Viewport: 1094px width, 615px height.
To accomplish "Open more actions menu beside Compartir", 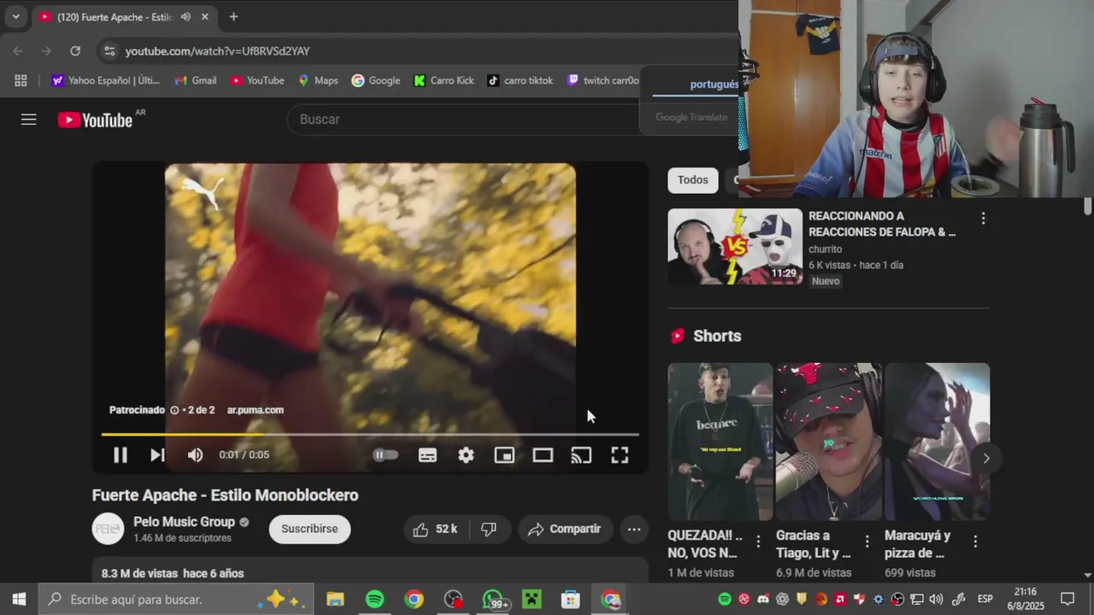I will [634, 530].
